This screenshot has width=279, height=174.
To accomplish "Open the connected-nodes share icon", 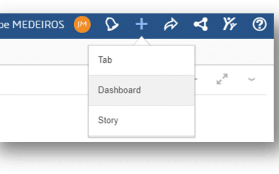I will pyautogui.click(x=200, y=25).
